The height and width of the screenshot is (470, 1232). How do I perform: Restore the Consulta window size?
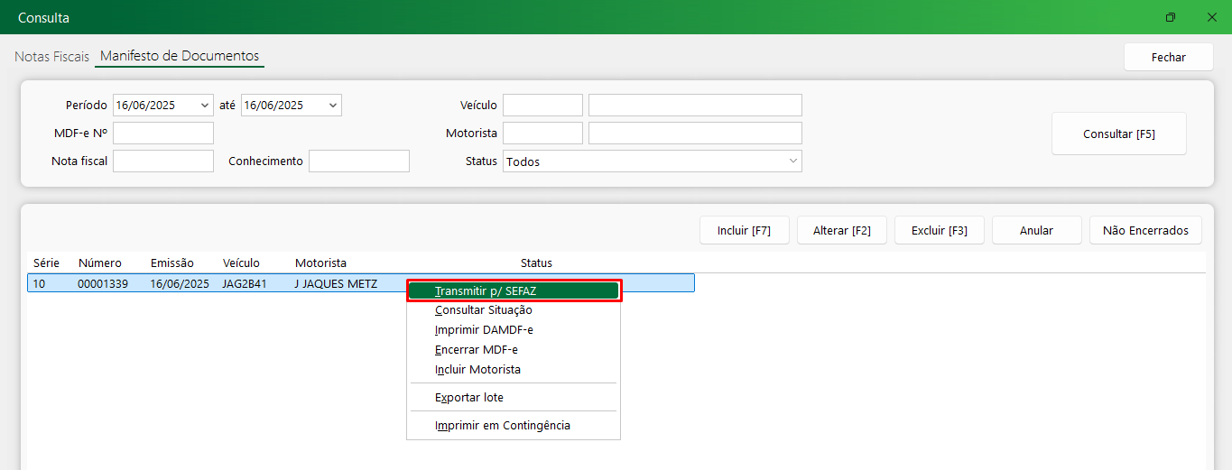click(x=1171, y=17)
